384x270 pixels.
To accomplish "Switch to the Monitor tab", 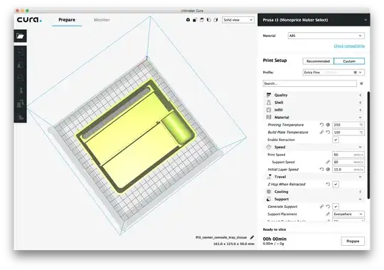I will pyautogui.click(x=102, y=20).
